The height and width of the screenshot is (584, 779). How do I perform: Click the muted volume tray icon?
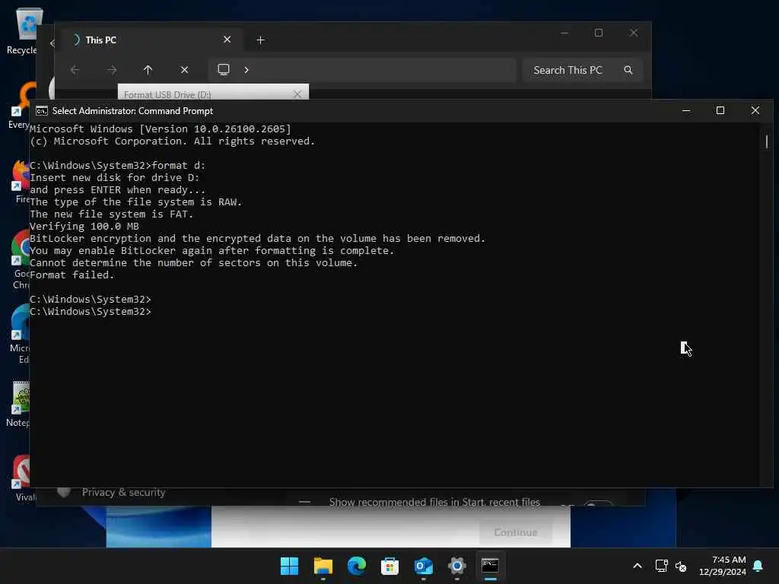point(681,566)
